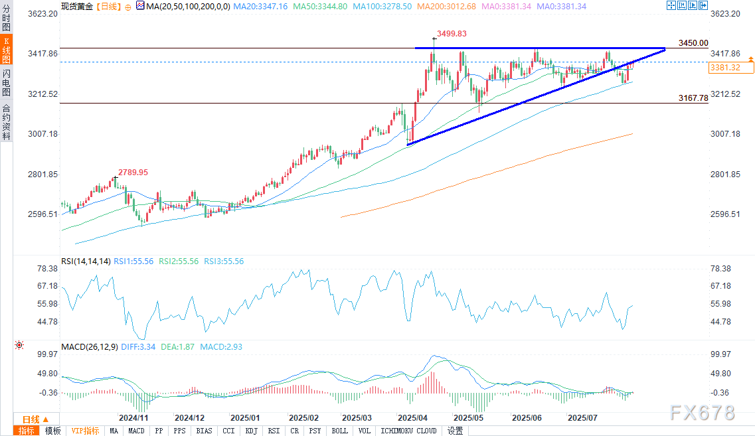Click the 3450.00 resistance line label

click(693, 43)
